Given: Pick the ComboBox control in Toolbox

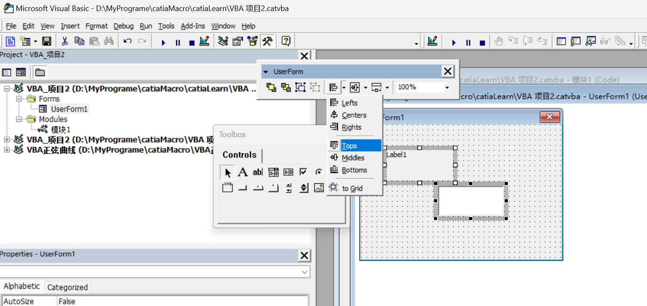Looking at the screenshot, I should click(x=273, y=172).
